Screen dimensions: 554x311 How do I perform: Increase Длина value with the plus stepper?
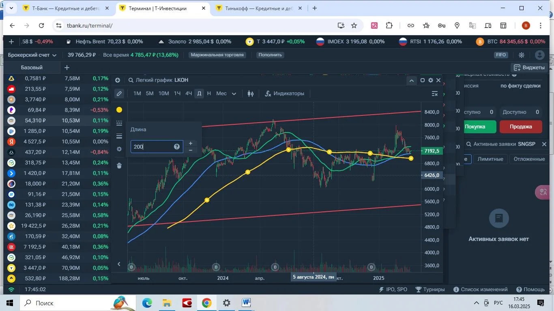191,143
